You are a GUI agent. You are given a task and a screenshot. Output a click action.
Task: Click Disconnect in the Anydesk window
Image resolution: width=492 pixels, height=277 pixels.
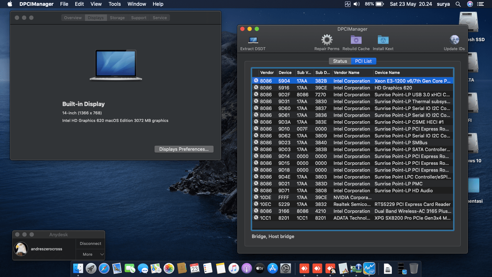click(x=90, y=243)
